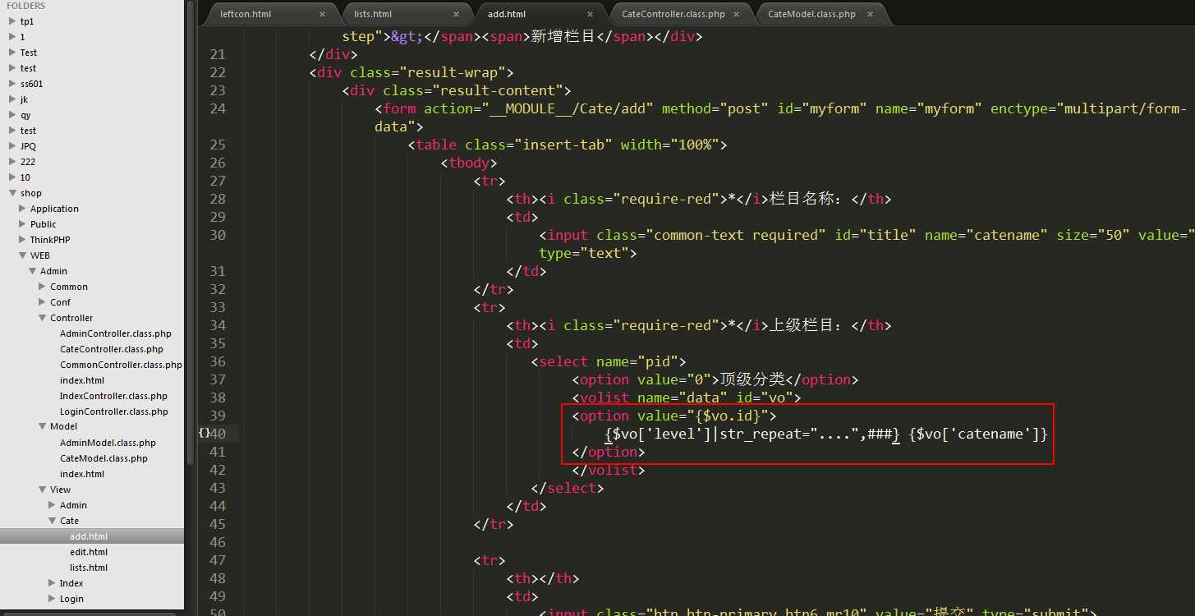
Task: Close the add.html tab
Action: coord(590,14)
